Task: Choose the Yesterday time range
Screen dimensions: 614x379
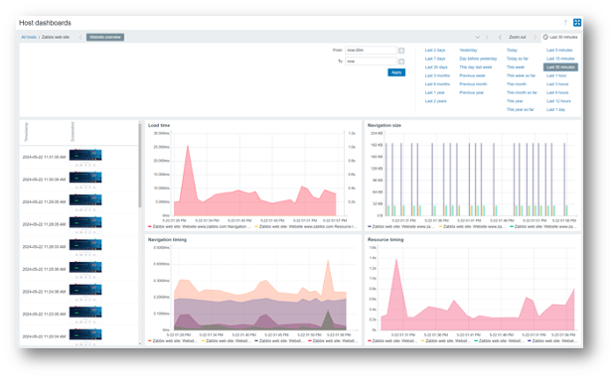Action: click(468, 50)
